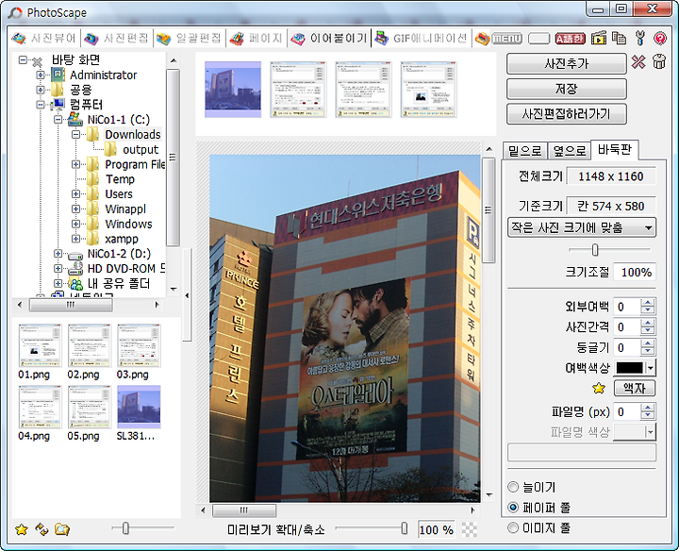Click the yellow star next to 액자 button
The width and height of the screenshot is (679, 551).
tap(599, 389)
